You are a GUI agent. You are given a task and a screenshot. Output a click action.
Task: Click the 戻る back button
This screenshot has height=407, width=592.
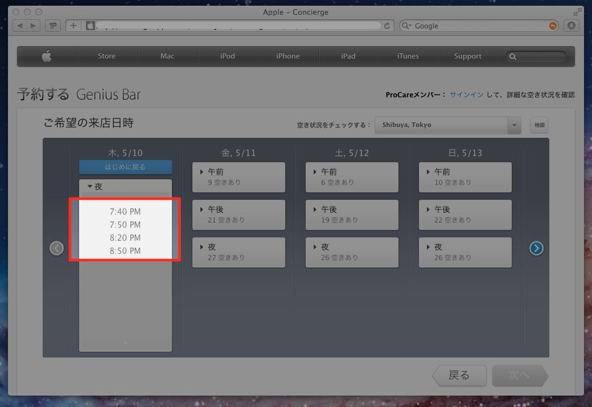[459, 375]
